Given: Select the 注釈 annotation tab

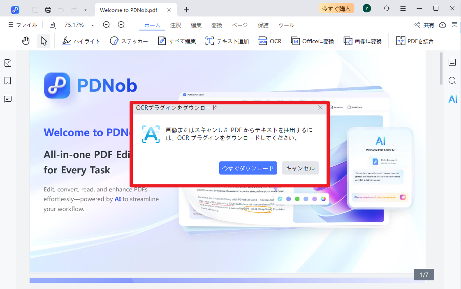Looking at the screenshot, I should (176, 25).
